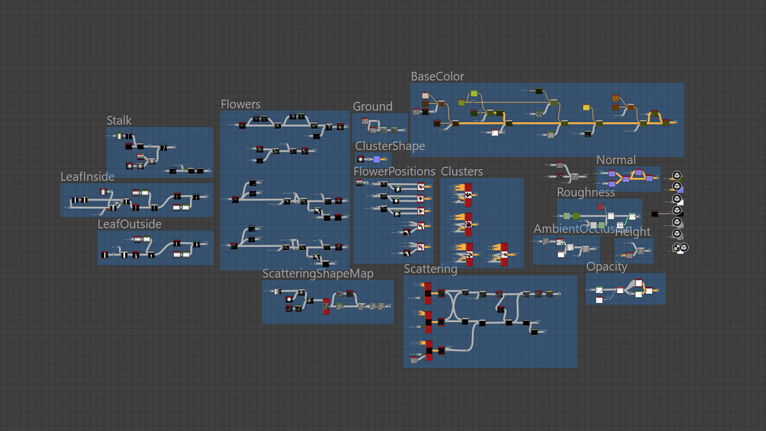The image size is (766, 431).
Task: Click the Stalk frame title
Action: click(x=119, y=121)
